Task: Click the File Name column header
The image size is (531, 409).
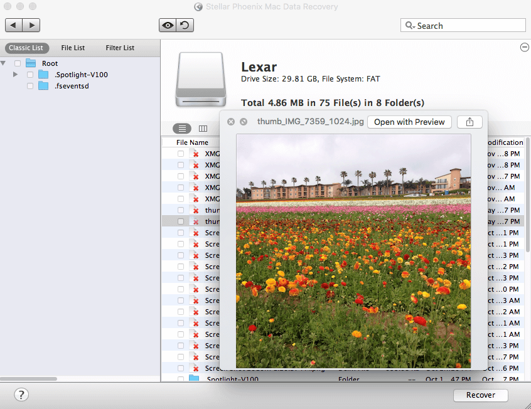Action: [192, 142]
